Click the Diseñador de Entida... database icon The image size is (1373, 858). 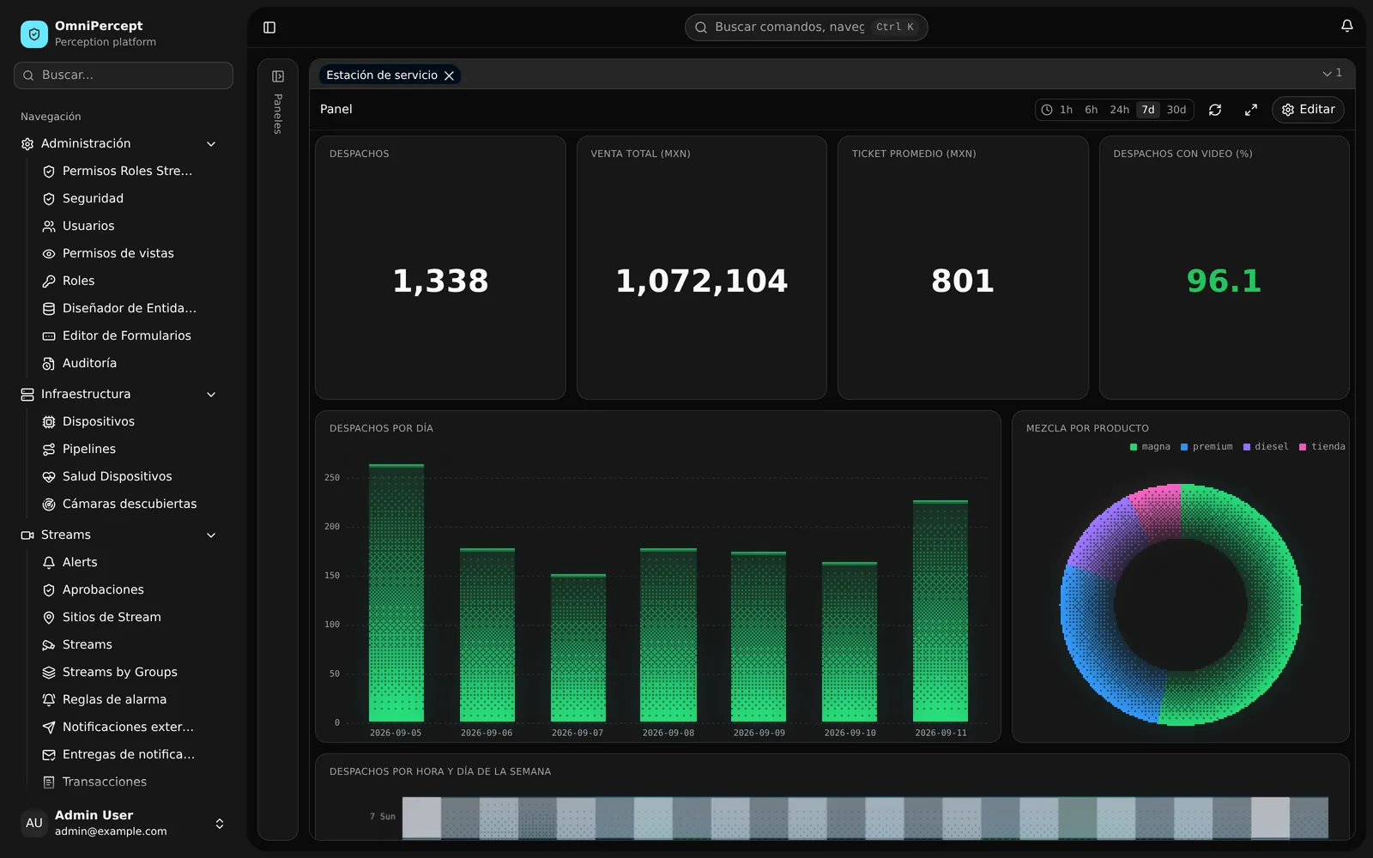pyautogui.click(x=49, y=309)
